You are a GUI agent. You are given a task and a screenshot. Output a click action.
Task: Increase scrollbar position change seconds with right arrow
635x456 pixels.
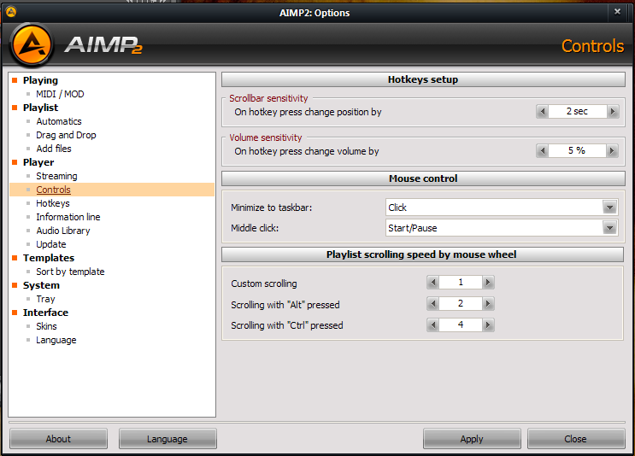pos(613,111)
